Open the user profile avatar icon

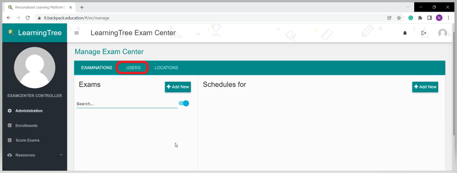click(442, 33)
